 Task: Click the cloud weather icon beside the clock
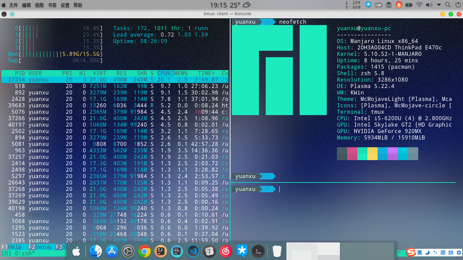pos(247,5)
